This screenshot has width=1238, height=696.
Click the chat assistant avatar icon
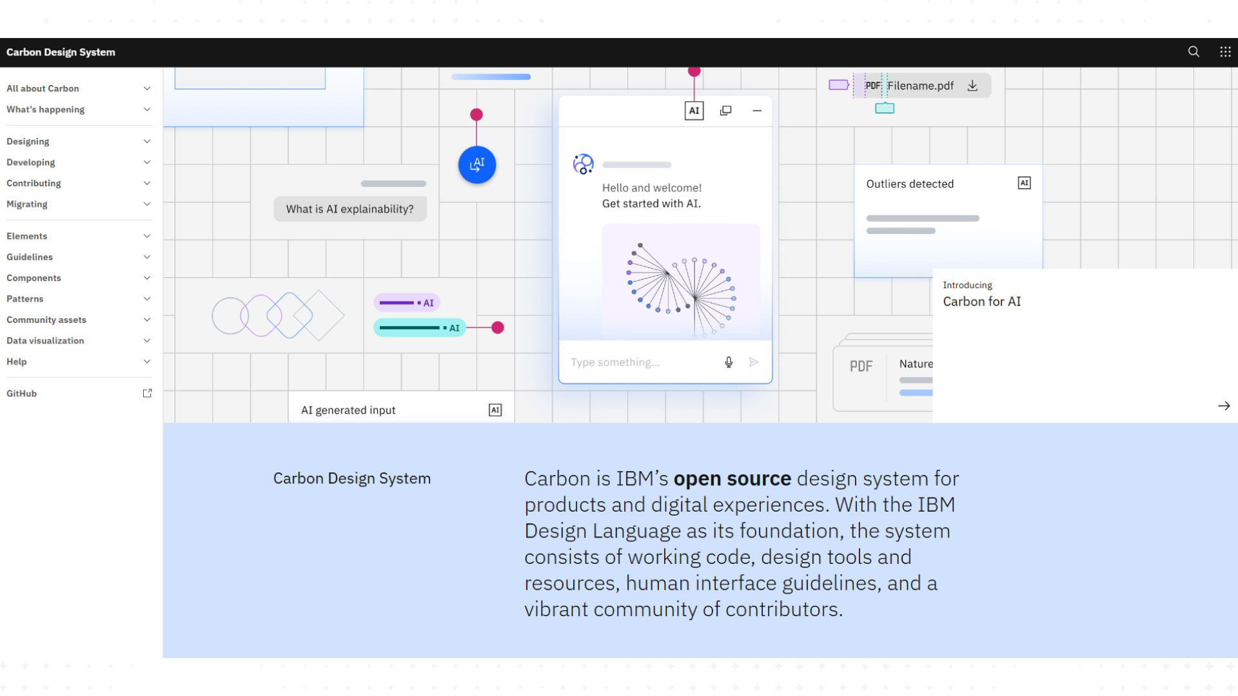pyautogui.click(x=583, y=164)
